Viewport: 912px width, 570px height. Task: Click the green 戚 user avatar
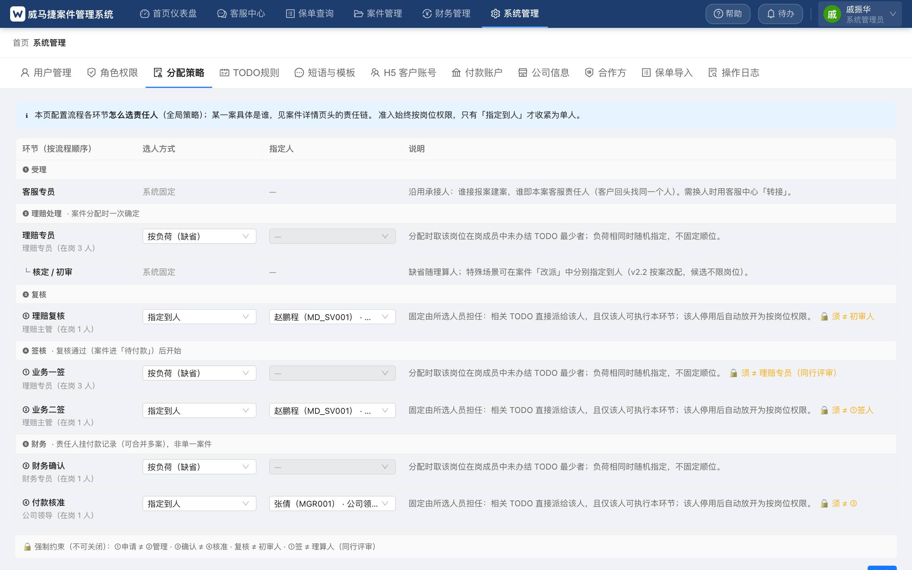pyautogui.click(x=832, y=14)
